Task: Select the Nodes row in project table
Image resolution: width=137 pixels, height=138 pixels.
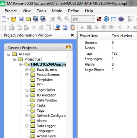Action: click(x=90, y=48)
